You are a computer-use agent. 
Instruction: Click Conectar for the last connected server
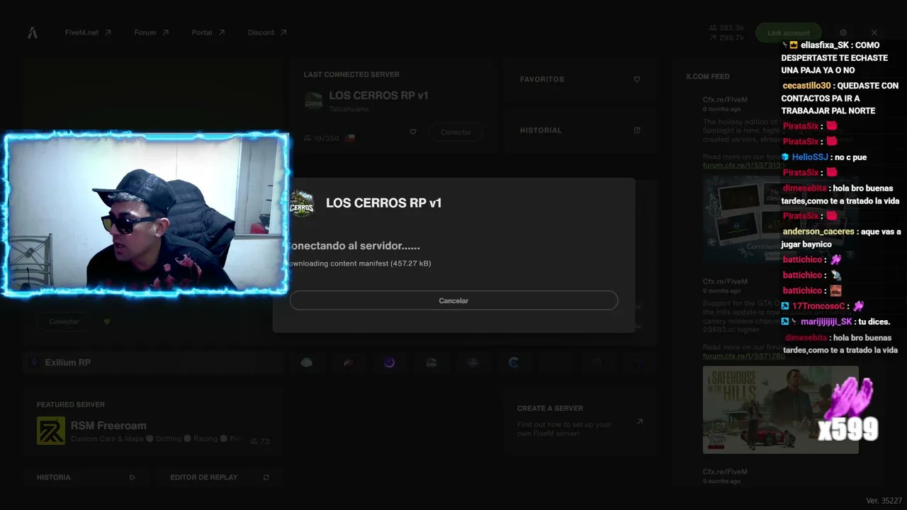[x=456, y=132]
